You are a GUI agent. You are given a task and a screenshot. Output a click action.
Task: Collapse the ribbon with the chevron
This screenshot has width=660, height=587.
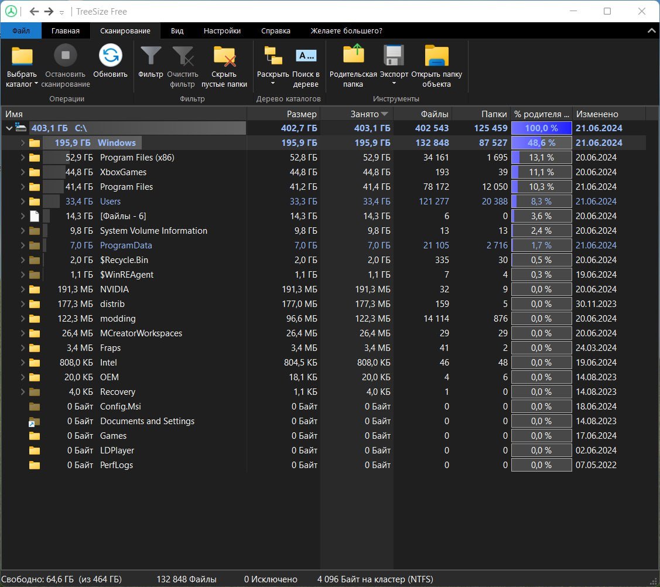click(651, 30)
